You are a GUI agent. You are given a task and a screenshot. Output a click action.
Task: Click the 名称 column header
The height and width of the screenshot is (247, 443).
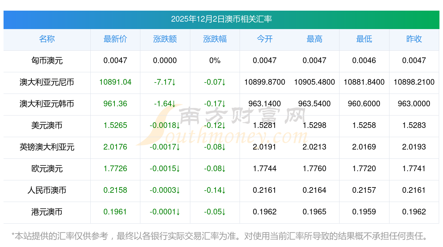point(47,39)
